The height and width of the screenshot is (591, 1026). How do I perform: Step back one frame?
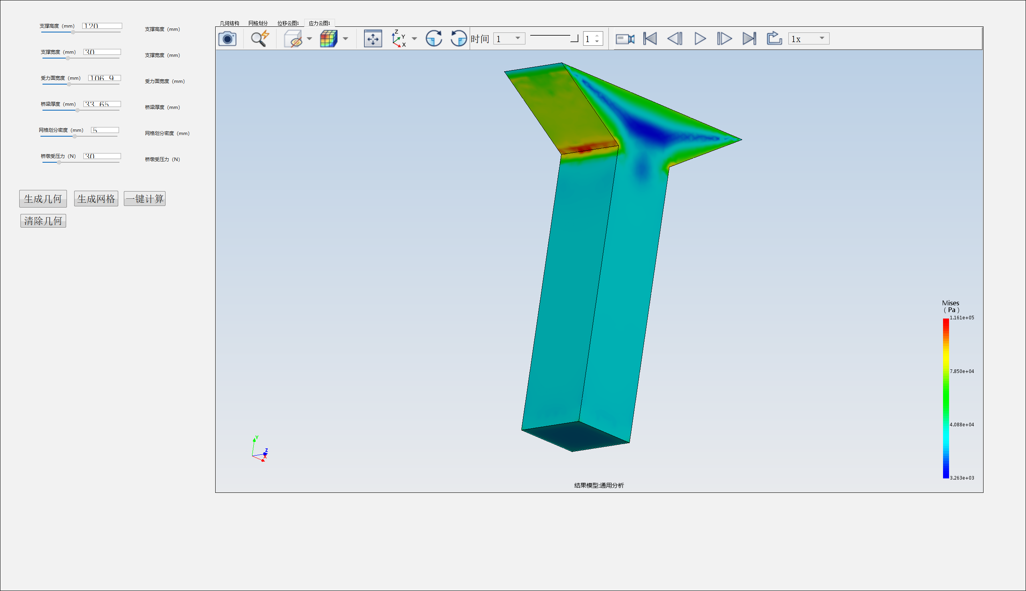(x=675, y=38)
